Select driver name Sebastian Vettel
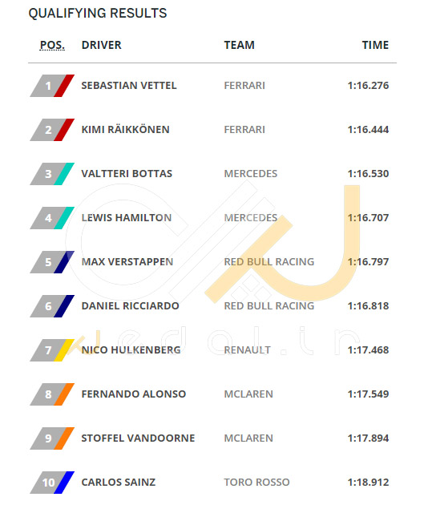The width and height of the screenshot is (424, 505). (x=129, y=86)
